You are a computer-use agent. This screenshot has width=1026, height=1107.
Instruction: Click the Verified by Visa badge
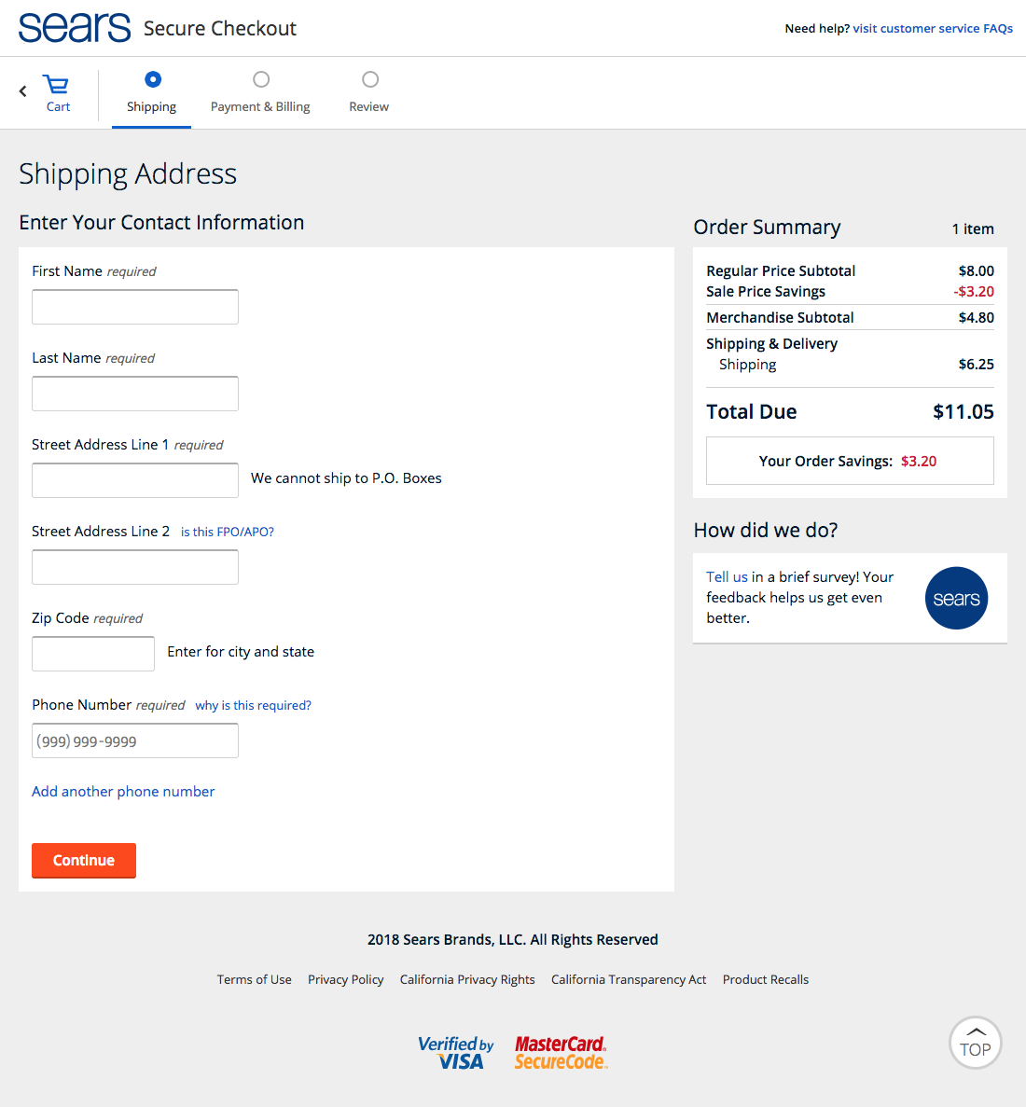[456, 1052]
